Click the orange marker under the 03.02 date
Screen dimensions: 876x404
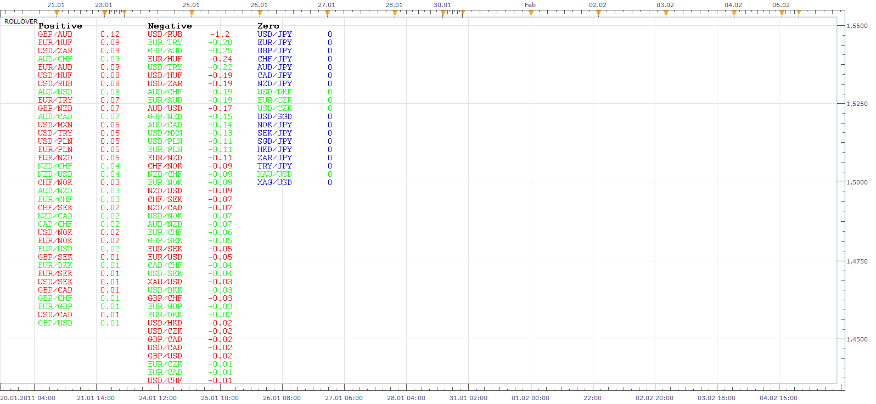point(666,13)
